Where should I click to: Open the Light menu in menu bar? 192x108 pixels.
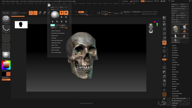[x=49, y=4]
